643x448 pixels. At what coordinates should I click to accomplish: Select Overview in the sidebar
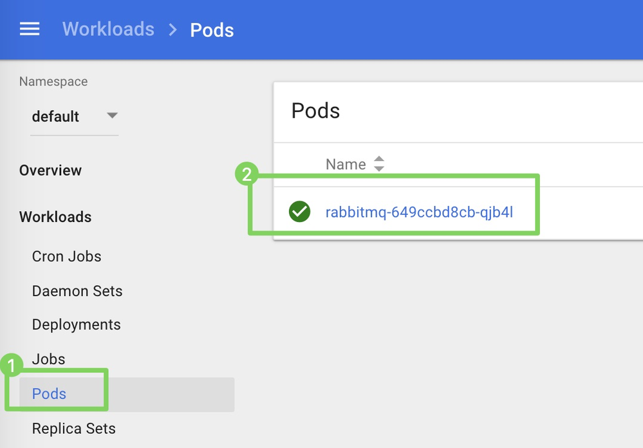50,171
